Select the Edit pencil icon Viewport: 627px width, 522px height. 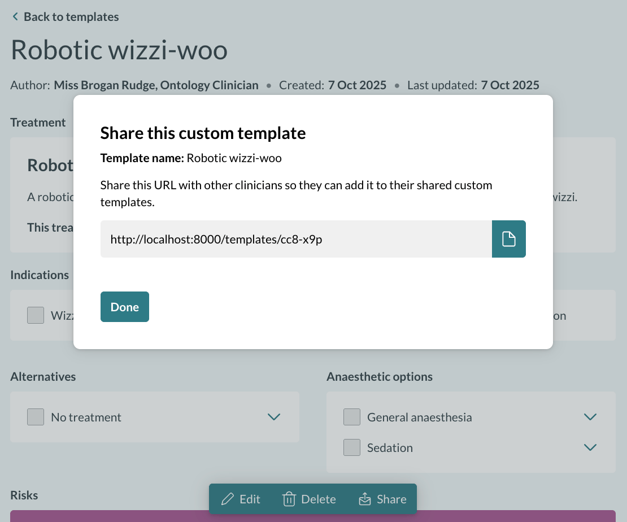pyautogui.click(x=228, y=499)
